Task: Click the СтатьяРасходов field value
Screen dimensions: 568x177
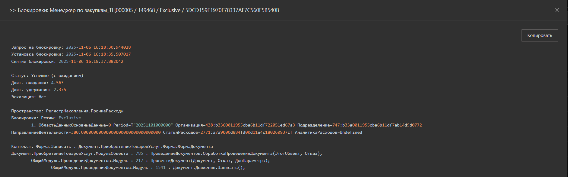Action: pyautogui.click(x=246, y=133)
